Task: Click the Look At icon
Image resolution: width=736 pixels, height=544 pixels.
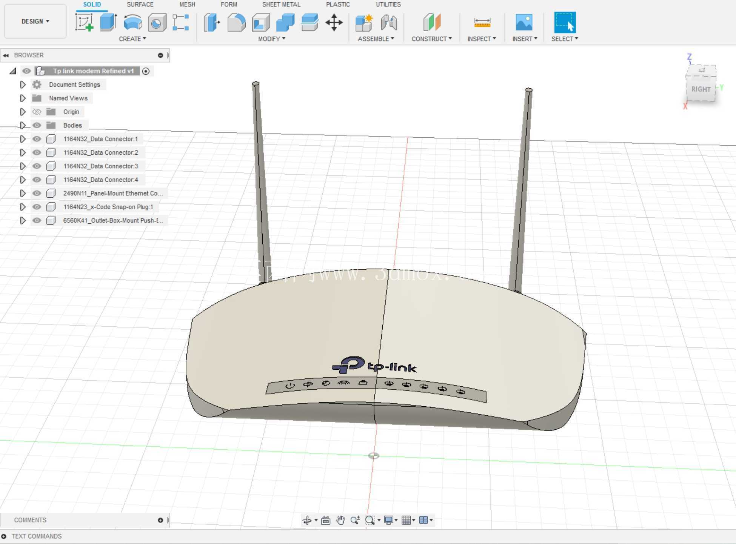Action: (326, 521)
